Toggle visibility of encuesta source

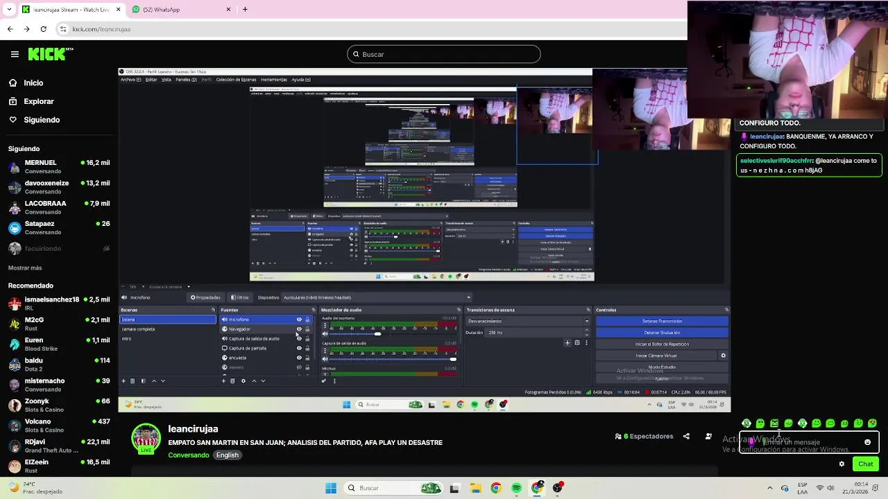tap(299, 358)
